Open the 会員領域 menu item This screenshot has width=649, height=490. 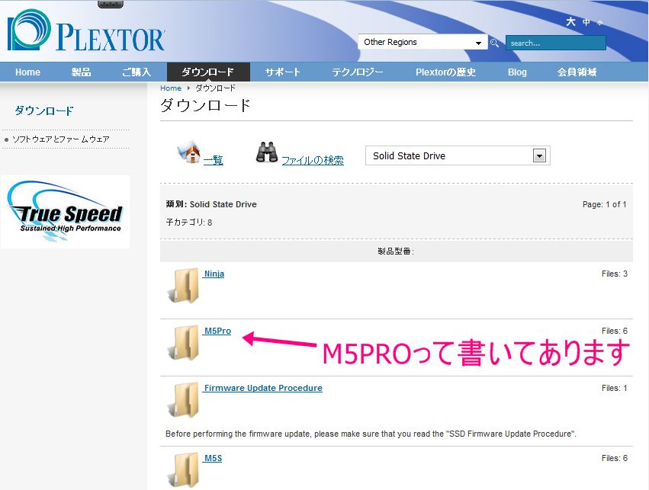[x=577, y=72]
